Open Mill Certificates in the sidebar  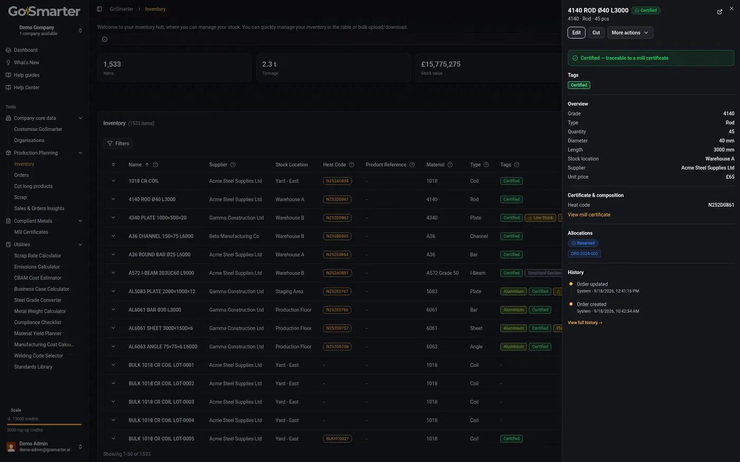coord(31,232)
